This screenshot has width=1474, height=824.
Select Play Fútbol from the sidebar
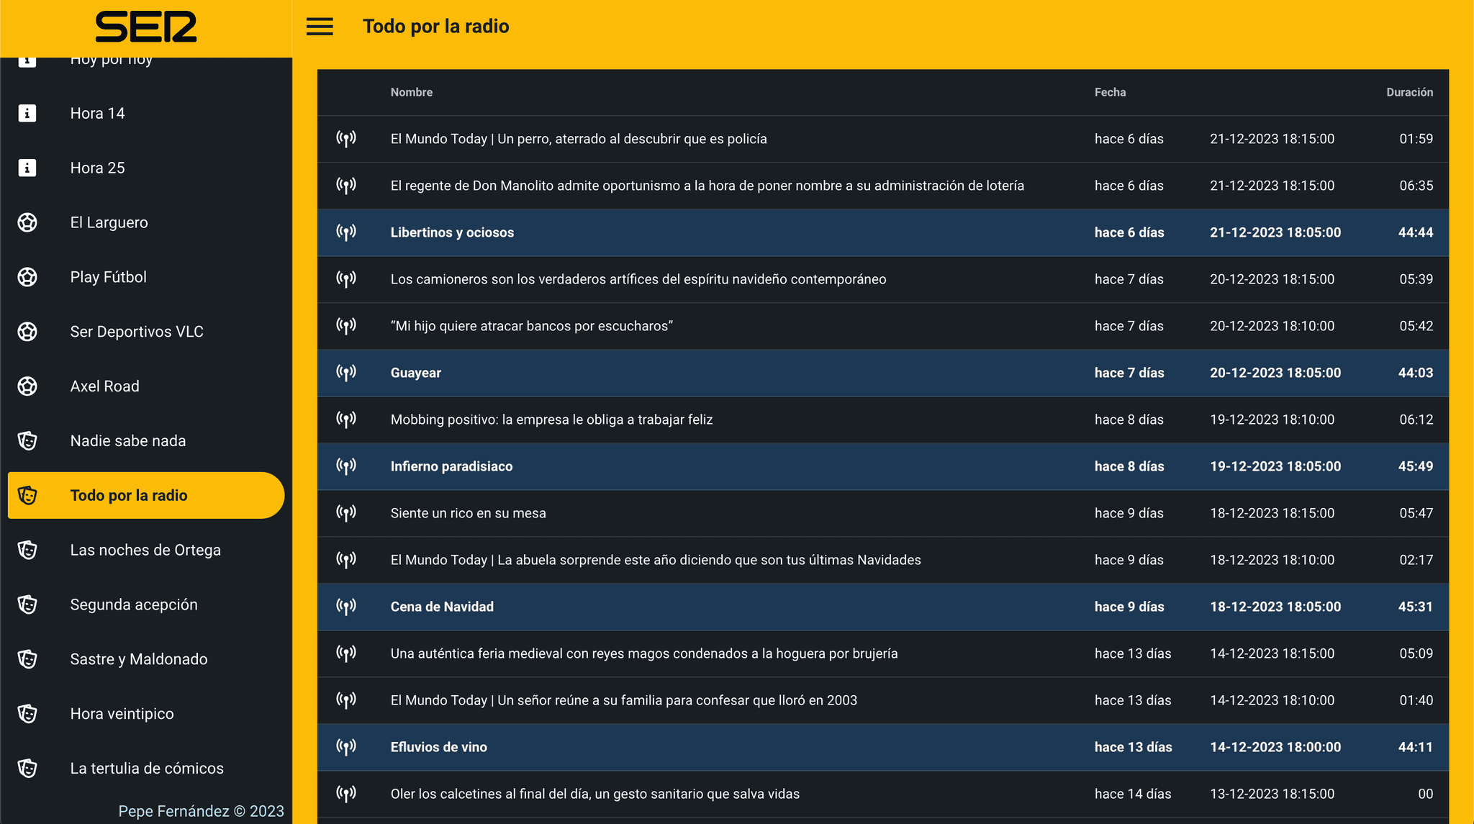coord(109,277)
